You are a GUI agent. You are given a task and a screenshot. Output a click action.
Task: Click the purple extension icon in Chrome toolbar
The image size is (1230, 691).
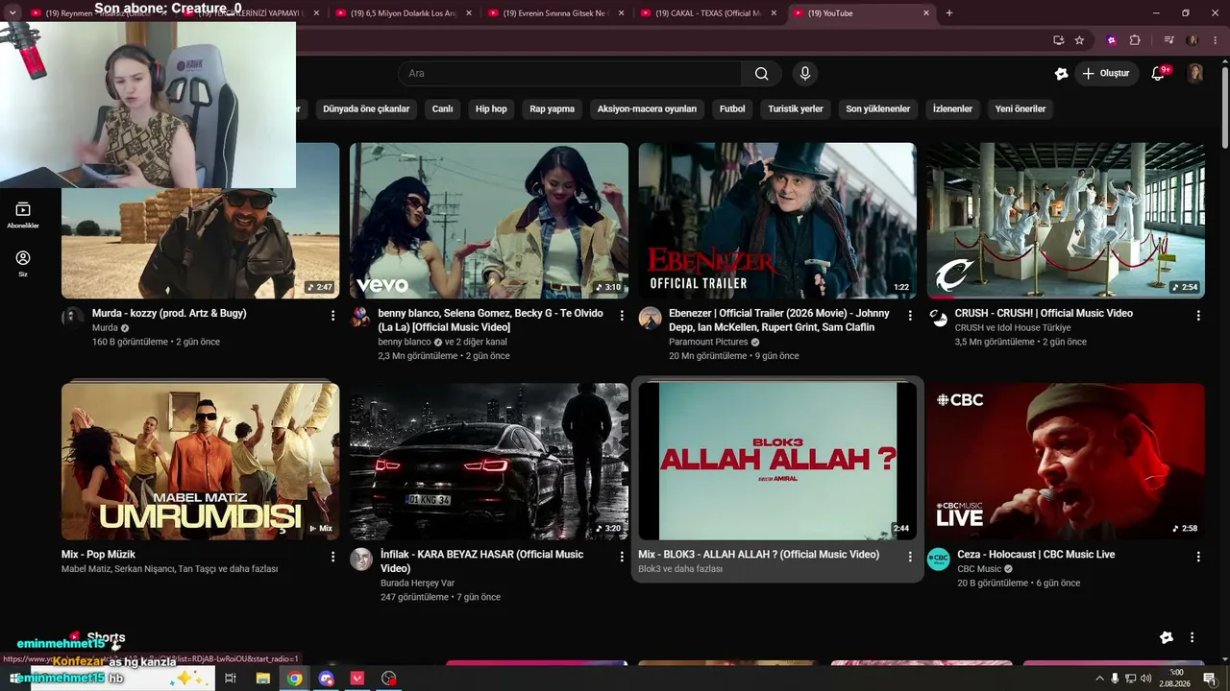pos(1112,40)
